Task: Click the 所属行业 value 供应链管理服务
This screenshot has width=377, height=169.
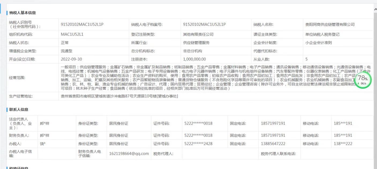Action: tap(196, 43)
